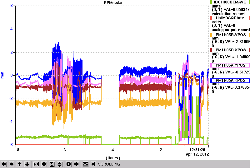Select the IPM1H05A.YPOS pink legend entry
Screen dimensions: 250x168
pos(230,65)
